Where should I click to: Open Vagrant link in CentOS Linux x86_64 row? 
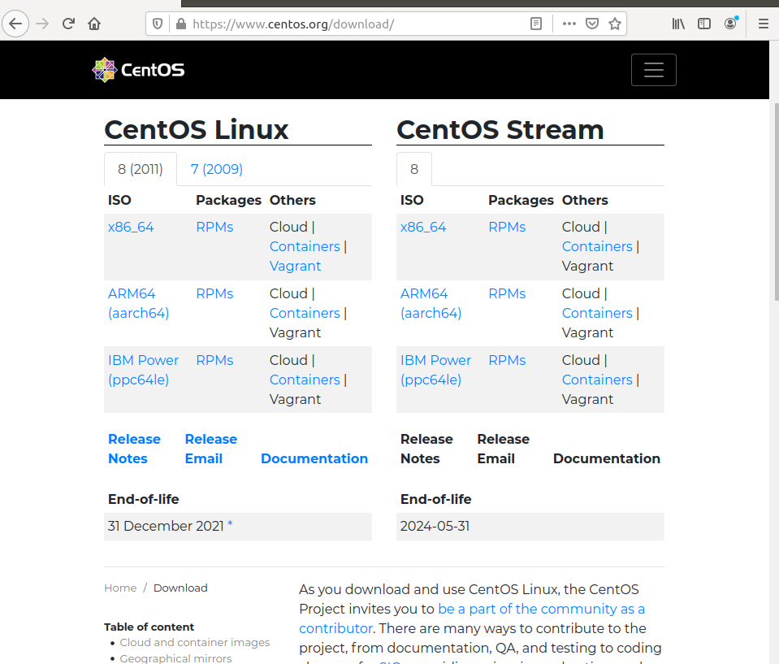tap(295, 266)
